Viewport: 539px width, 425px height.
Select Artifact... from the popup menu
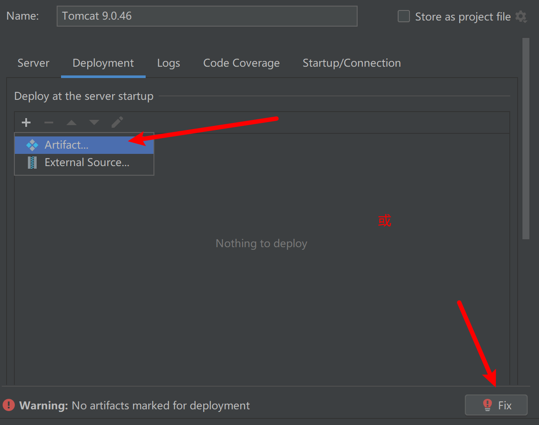coord(66,145)
